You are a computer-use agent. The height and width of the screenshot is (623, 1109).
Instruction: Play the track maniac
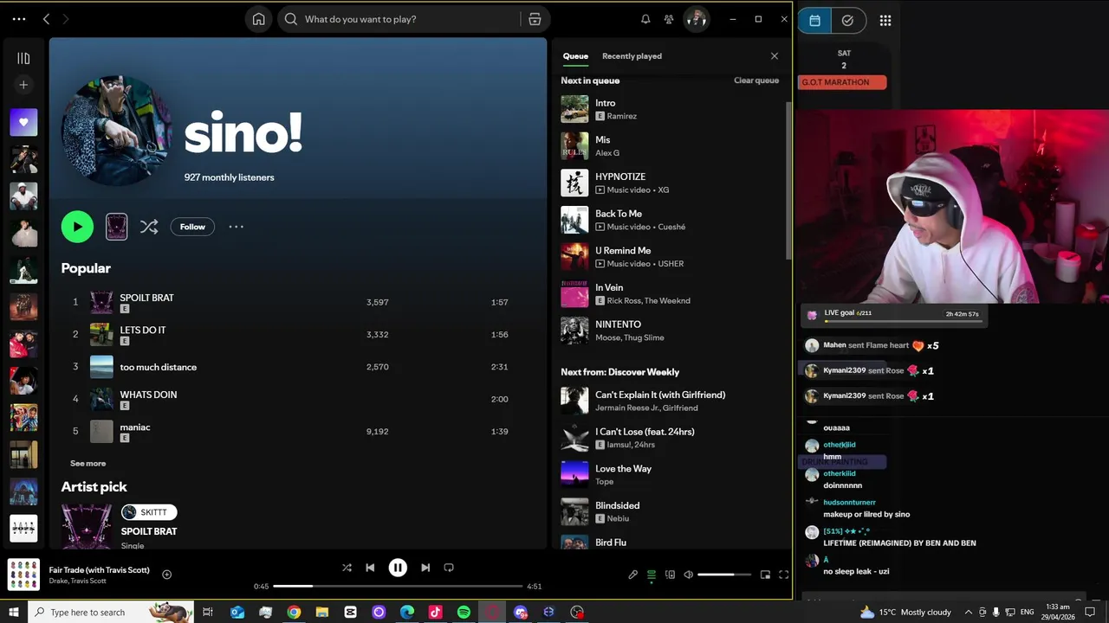point(297,431)
